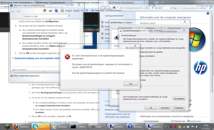Select option 'bestandsversies terugzetten' only

[x=151, y=52]
